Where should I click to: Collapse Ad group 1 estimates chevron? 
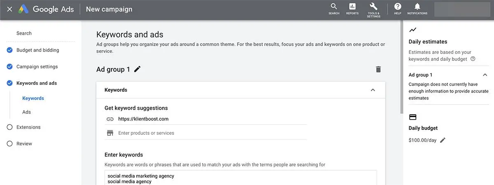tap(485, 75)
